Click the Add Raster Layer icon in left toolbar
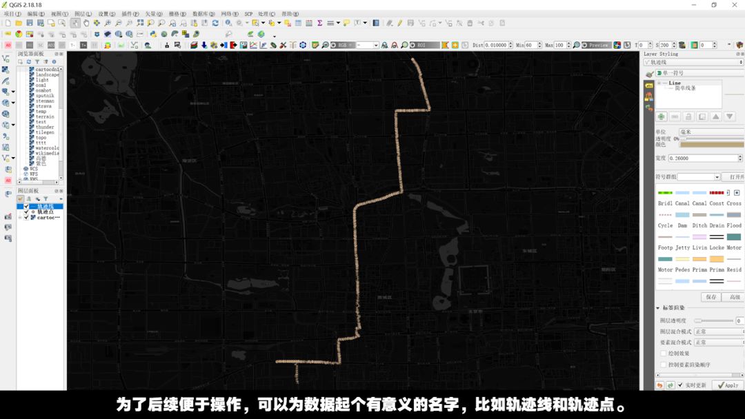 (x=6, y=70)
